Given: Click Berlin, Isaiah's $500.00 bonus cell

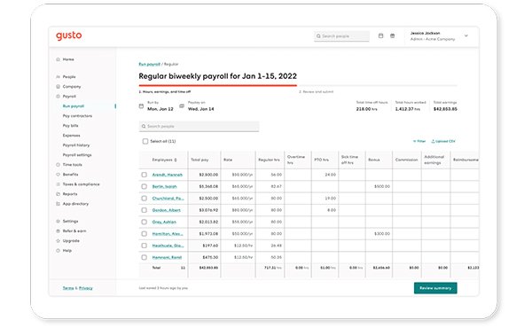Looking at the screenshot, I should coord(379,186).
